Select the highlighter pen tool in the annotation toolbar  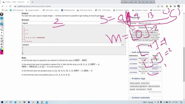pos(2,24)
